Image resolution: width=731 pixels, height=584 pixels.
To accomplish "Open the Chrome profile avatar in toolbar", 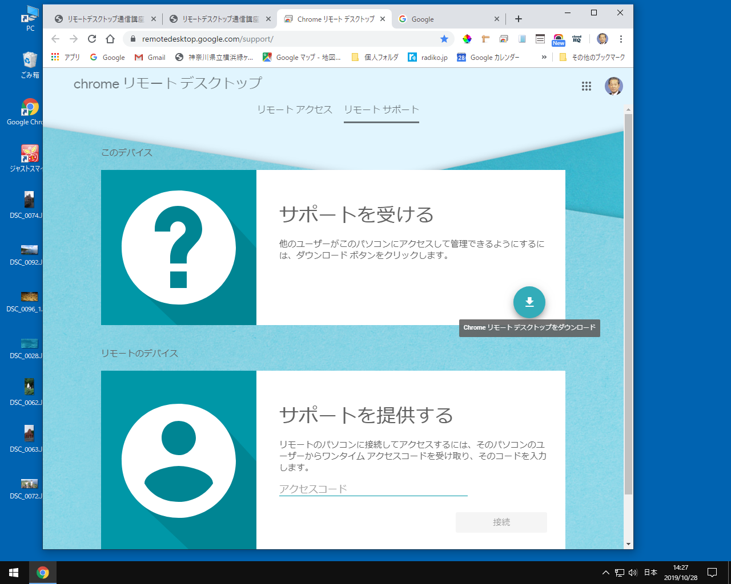I will 603,39.
